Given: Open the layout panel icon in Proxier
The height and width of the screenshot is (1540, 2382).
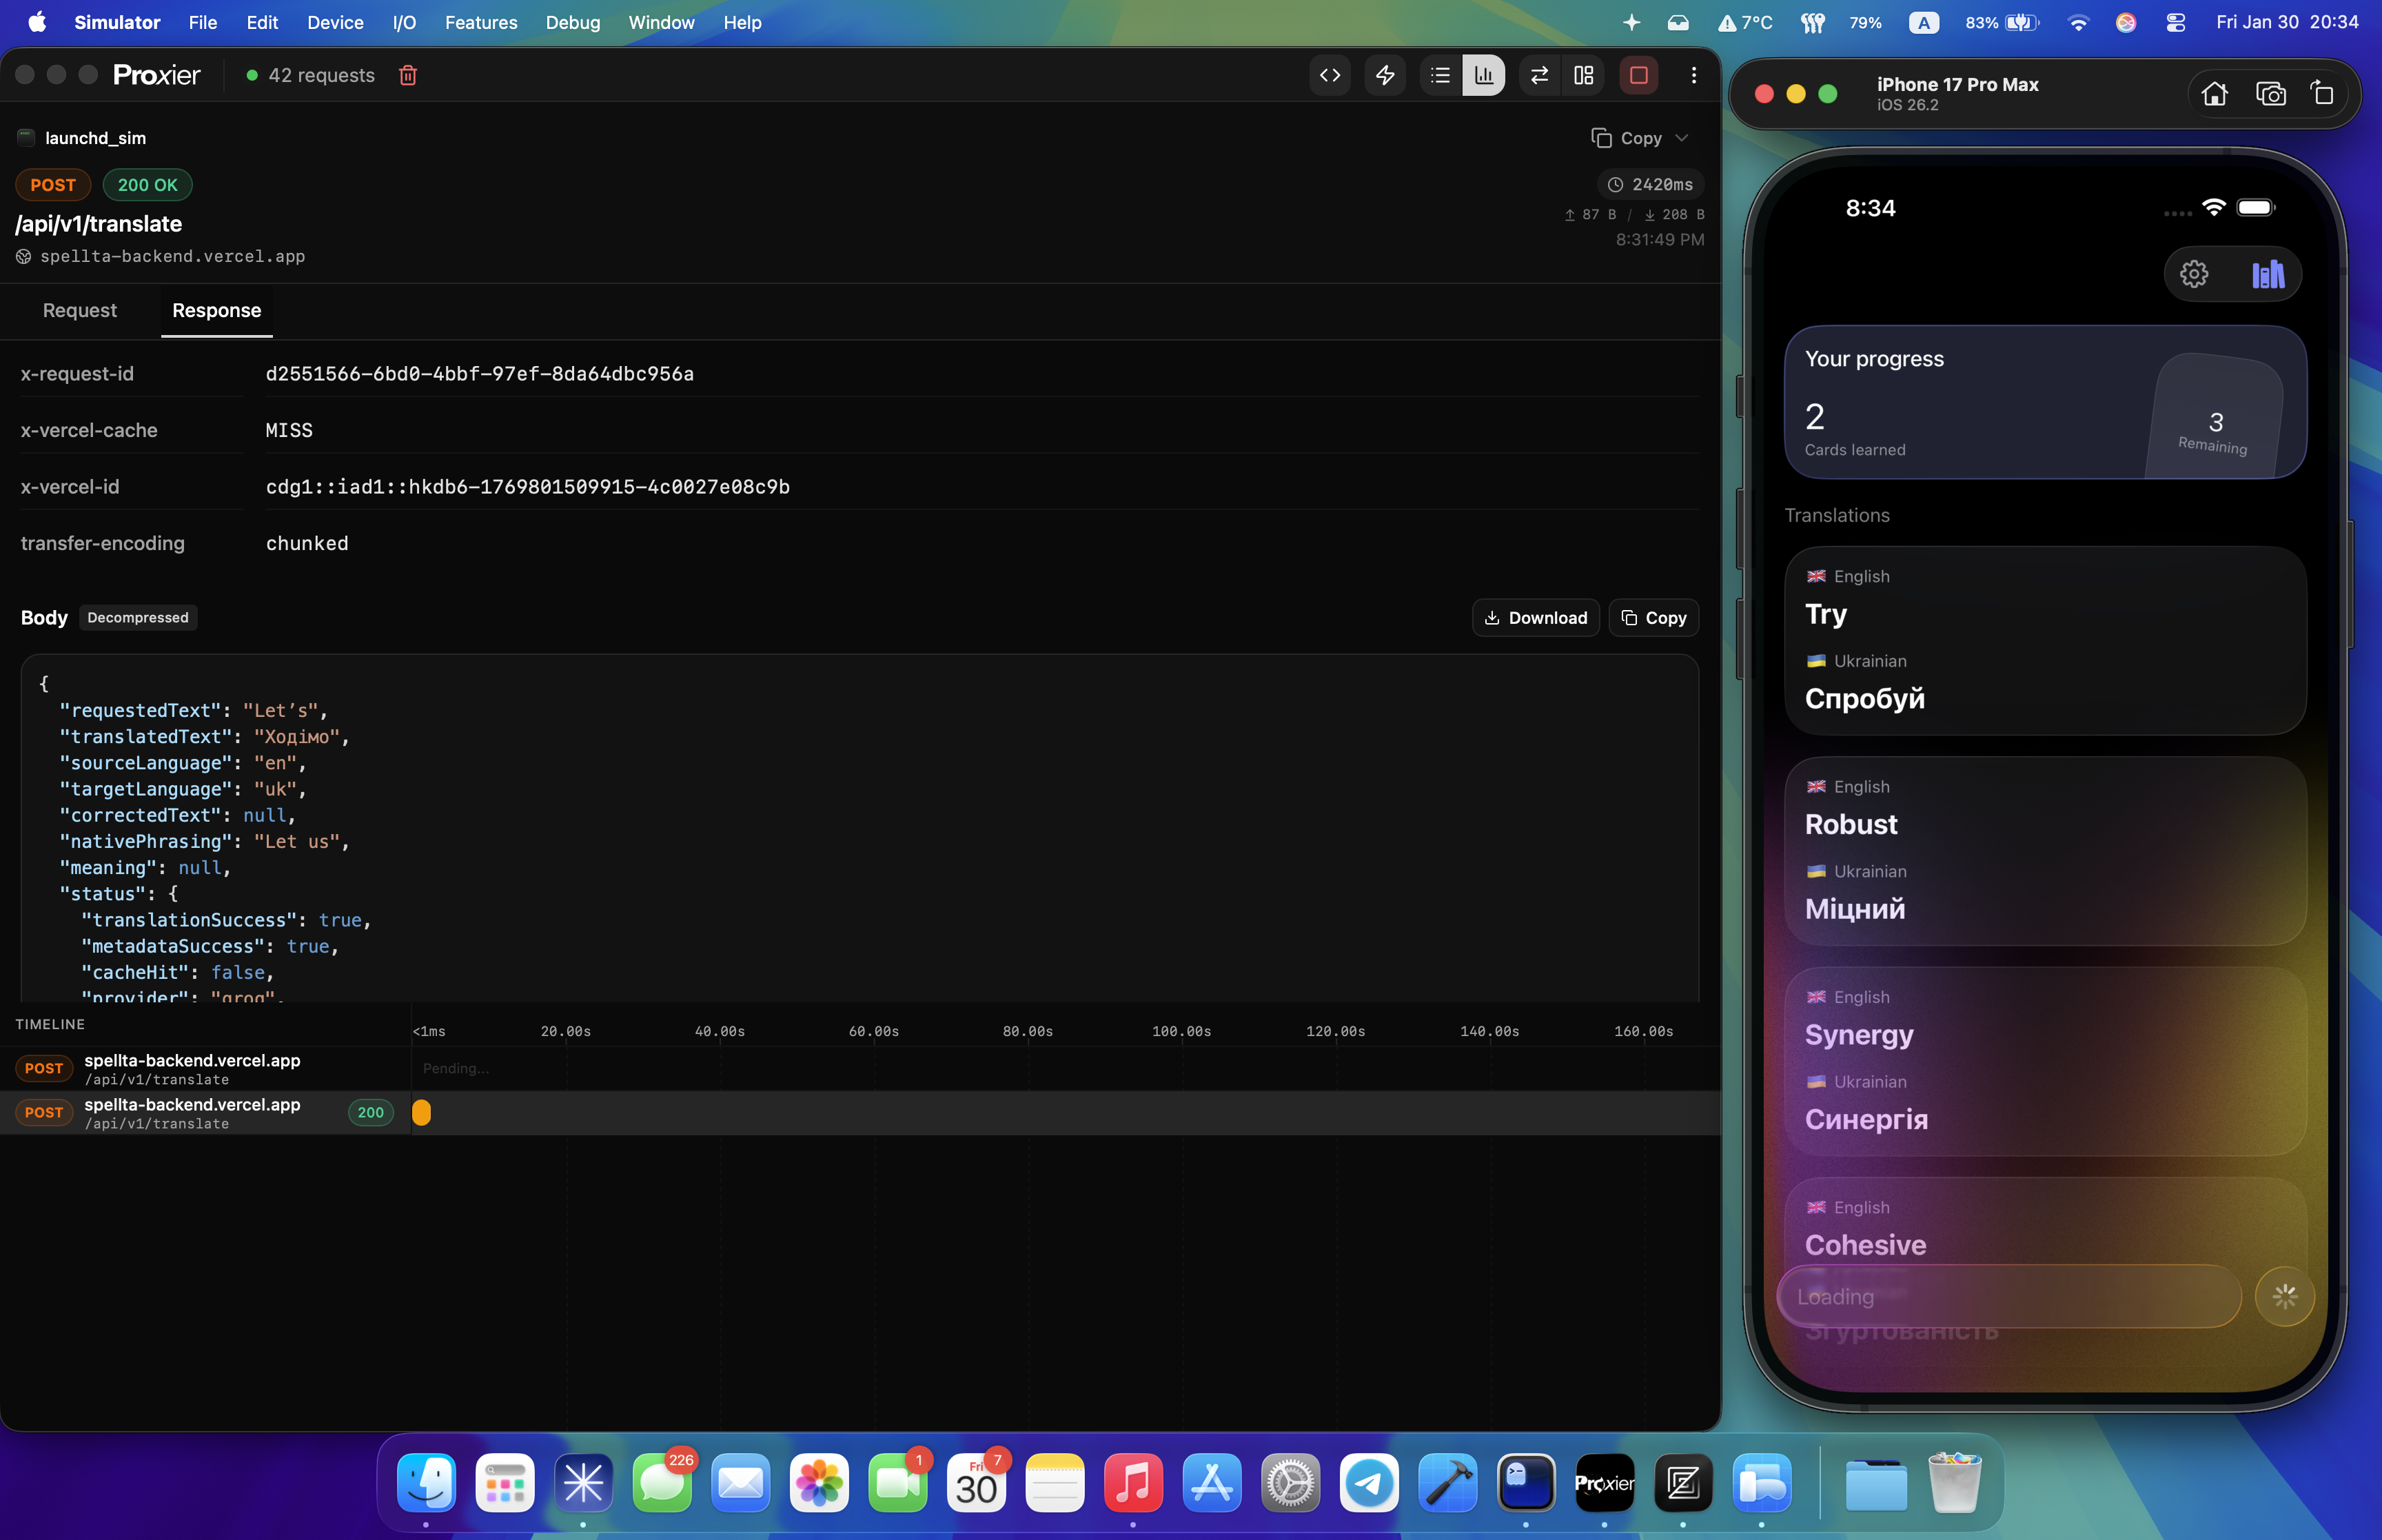Looking at the screenshot, I should [1583, 75].
